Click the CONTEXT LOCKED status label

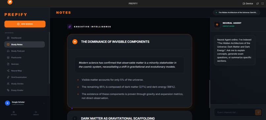pyautogui.click(x=228, y=26)
